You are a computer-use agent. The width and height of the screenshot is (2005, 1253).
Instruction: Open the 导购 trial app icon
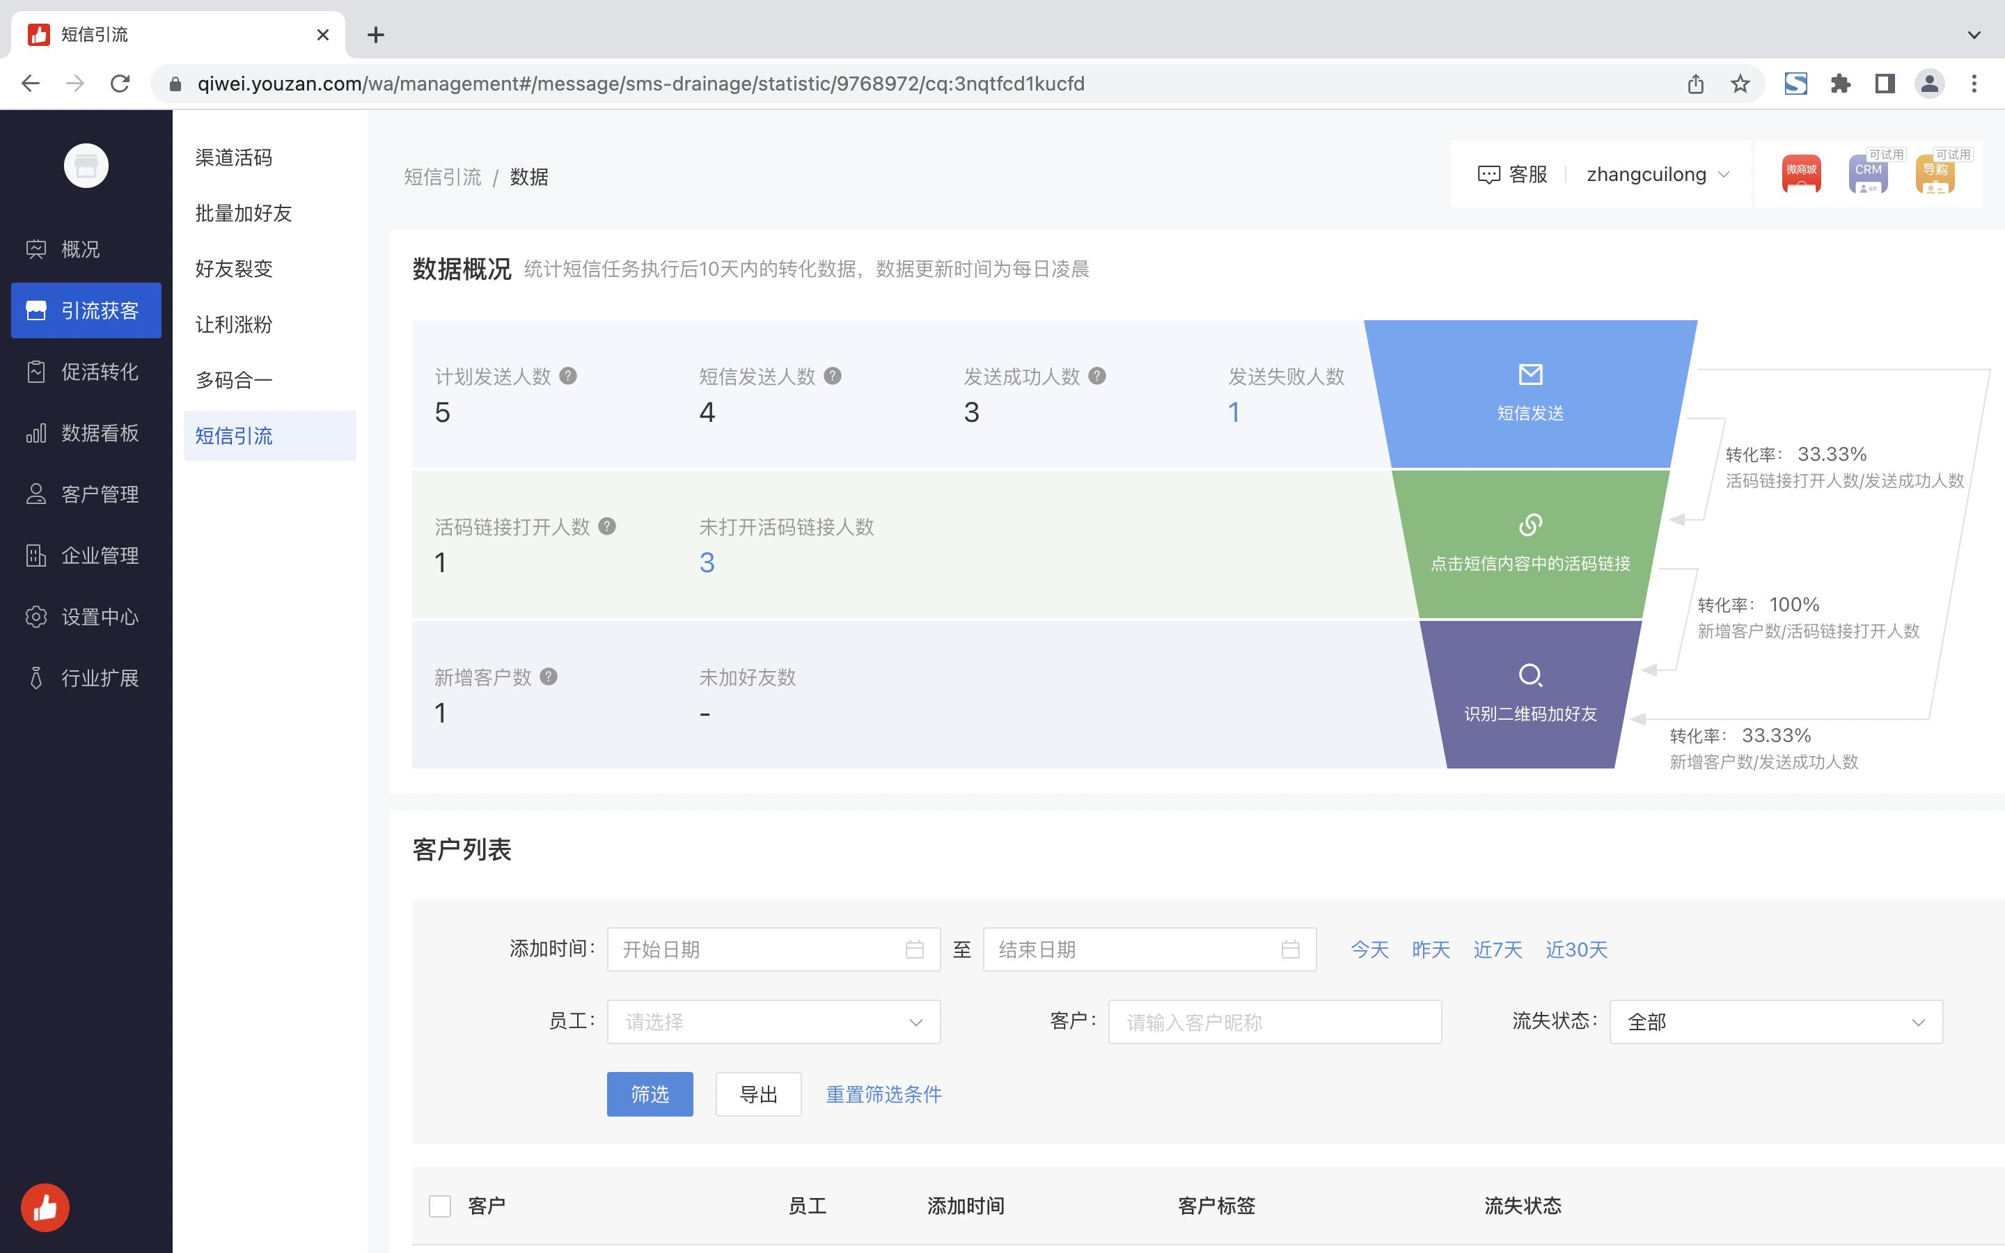(x=1936, y=174)
